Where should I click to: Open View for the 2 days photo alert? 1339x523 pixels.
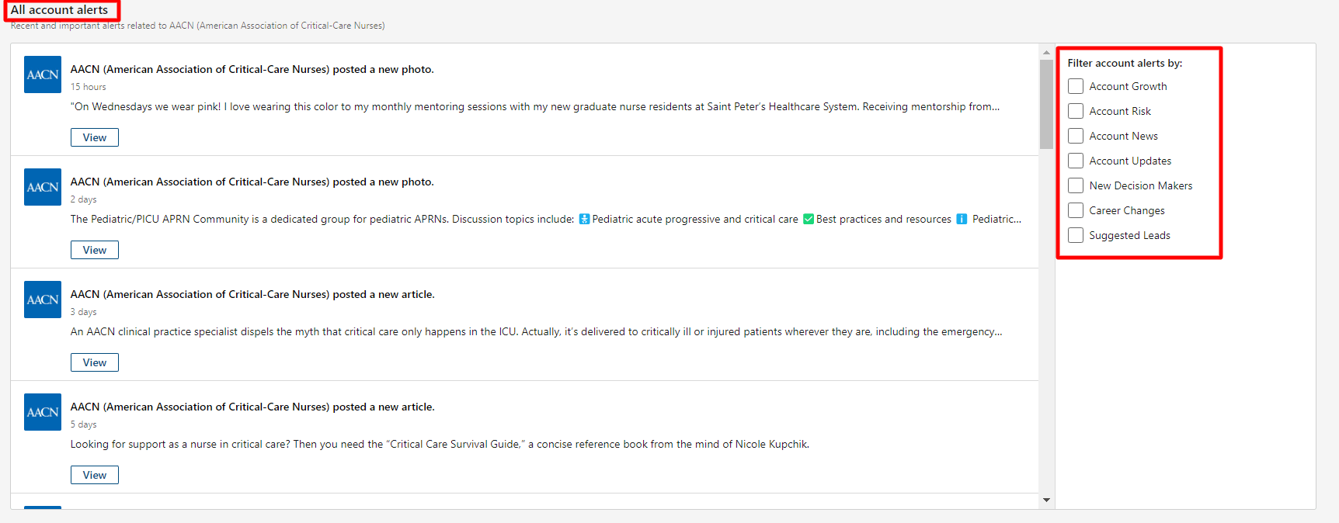tap(95, 250)
